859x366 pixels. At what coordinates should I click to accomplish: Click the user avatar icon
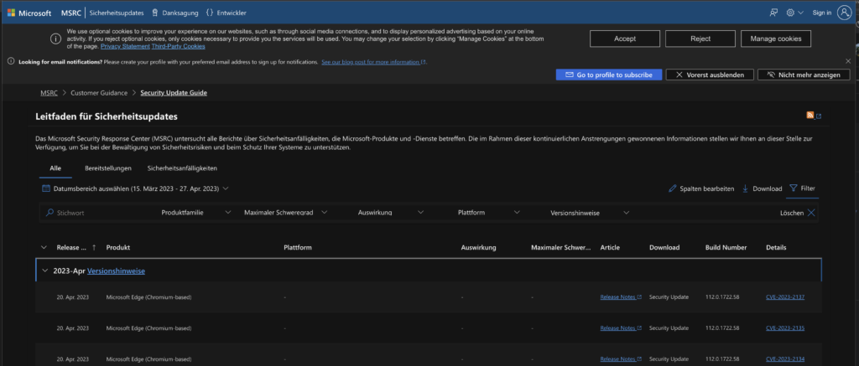point(844,13)
